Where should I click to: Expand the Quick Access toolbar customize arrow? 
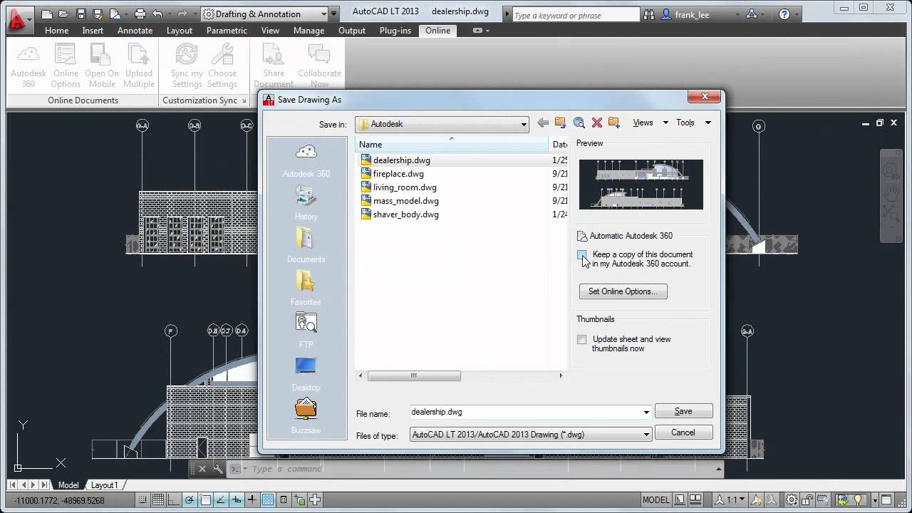[335, 14]
